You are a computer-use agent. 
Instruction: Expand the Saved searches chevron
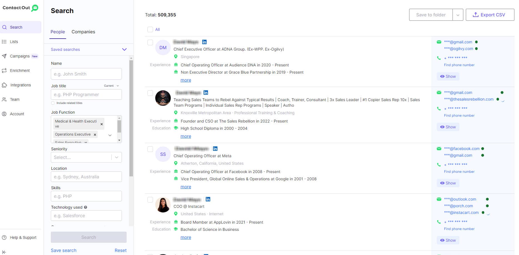(x=124, y=49)
